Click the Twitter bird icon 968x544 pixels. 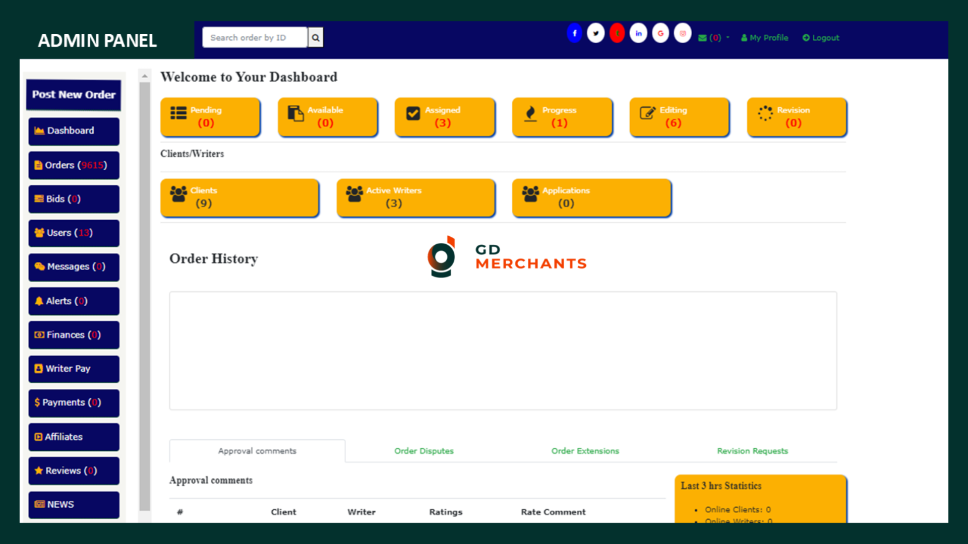[596, 34]
